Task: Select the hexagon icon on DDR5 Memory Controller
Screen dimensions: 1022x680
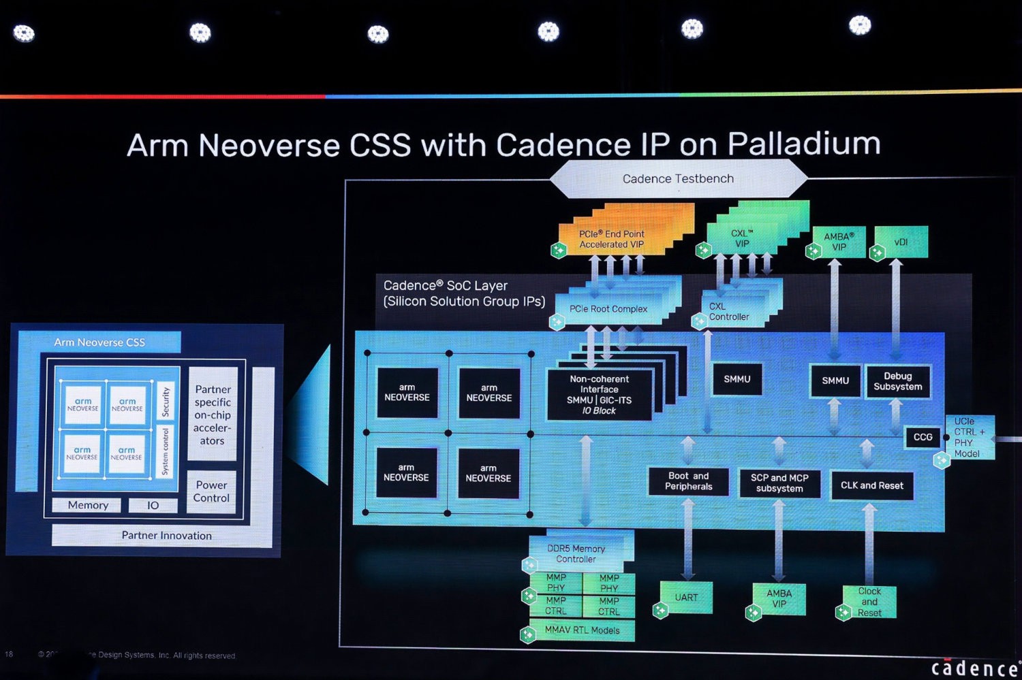Action: (529, 565)
